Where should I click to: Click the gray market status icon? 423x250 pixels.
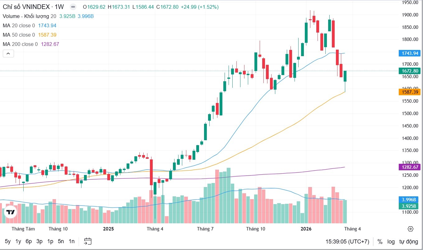pyautogui.click(x=73, y=7)
